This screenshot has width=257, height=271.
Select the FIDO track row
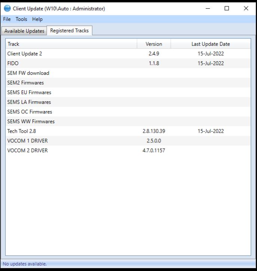(x=128, y=63)
